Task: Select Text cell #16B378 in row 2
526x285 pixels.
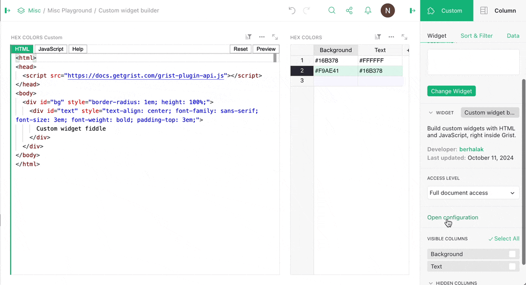Action: tap(380, 71)
